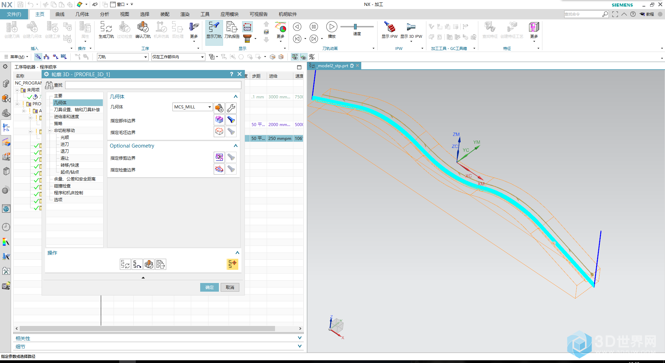Click select part boundary (指定部件边界) icon

click(219, 120)
